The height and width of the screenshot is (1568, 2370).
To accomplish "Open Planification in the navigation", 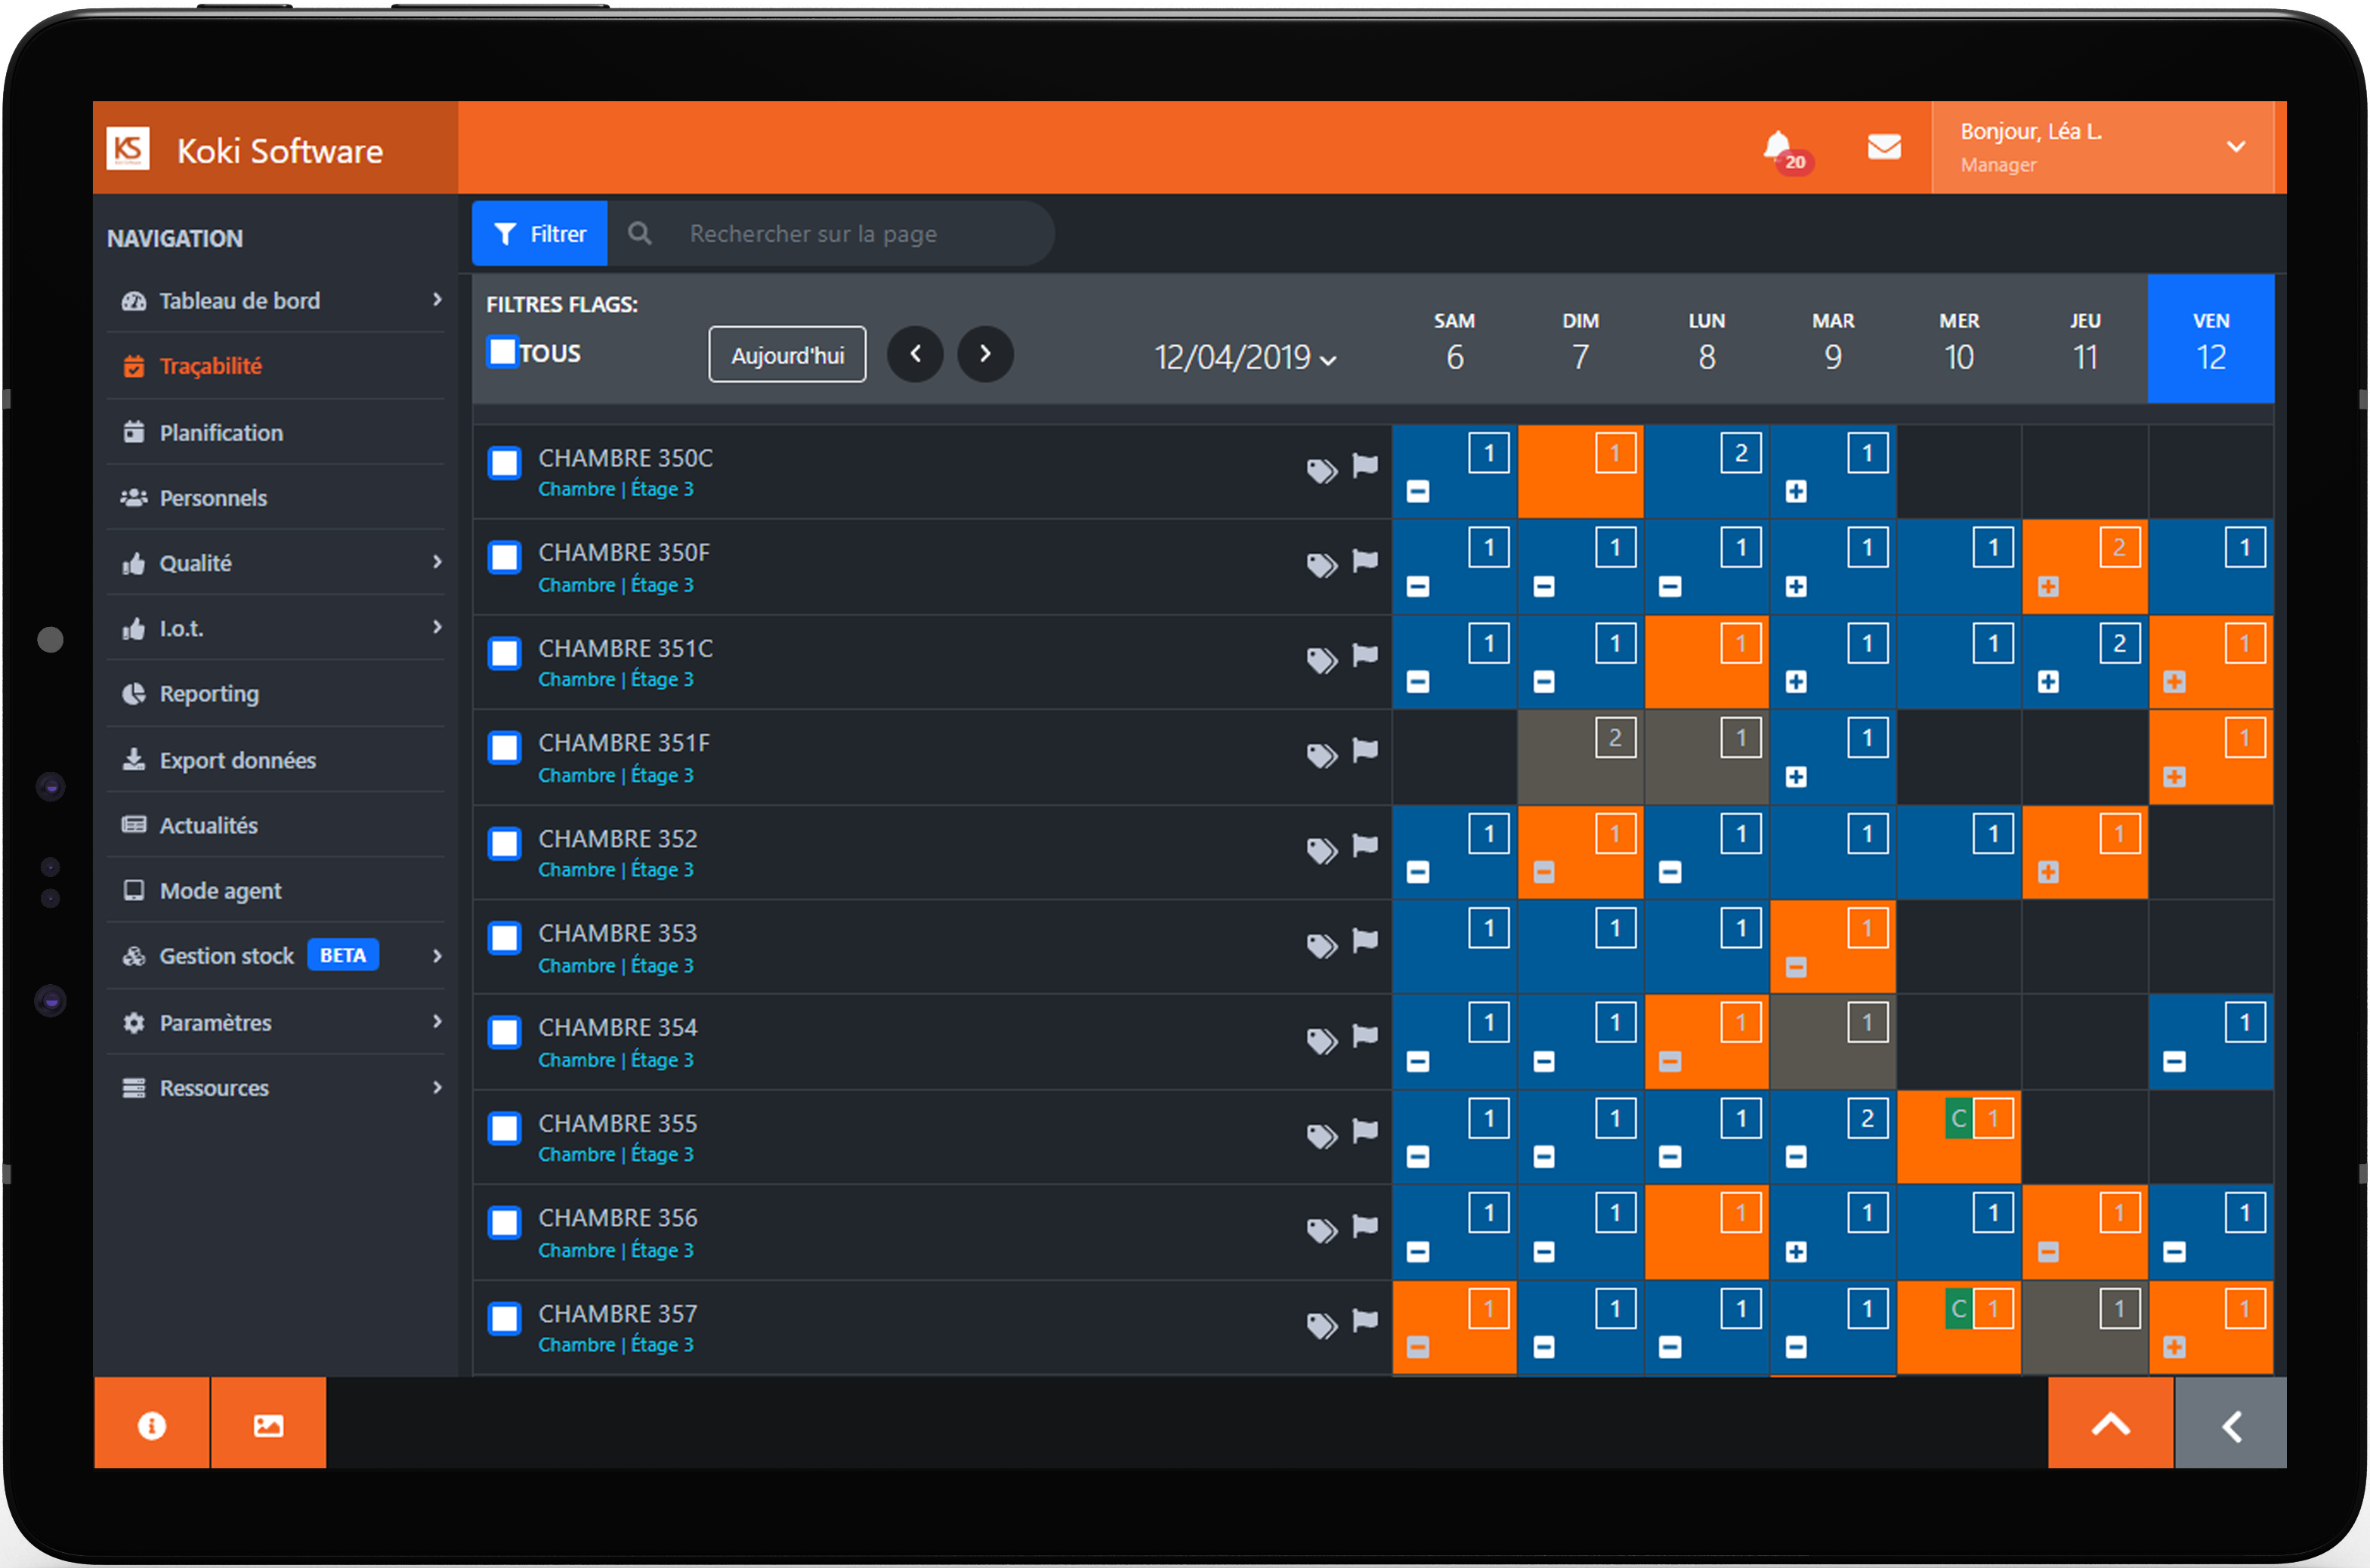I will [x=221, y=433].
